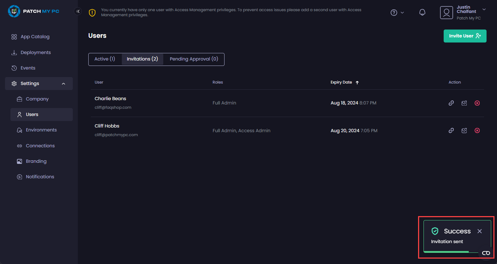This screenshot has width=497, height=264.
Task: Copy invitation link for Charlie Beans
Action: (451, 103)
